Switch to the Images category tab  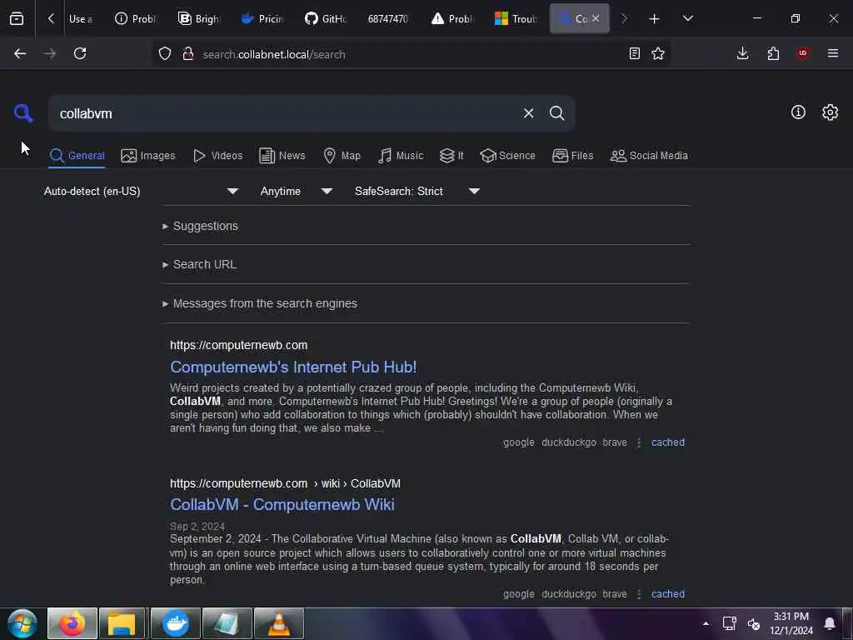click(148, 156)
